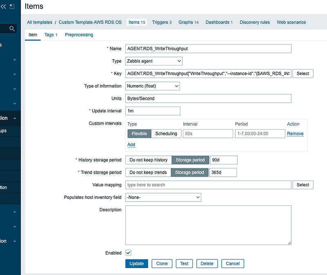Open the Populates host inventory field dropdown
Image resolution: width=327 pixels, height=275 pixels.
point(163,197)
